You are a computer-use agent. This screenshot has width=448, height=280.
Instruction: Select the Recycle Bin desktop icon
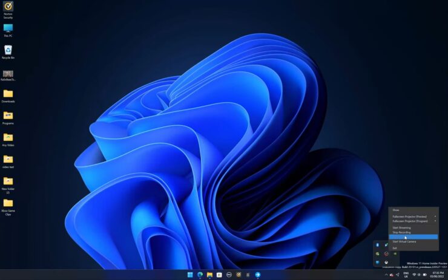[x=8, y=52]
